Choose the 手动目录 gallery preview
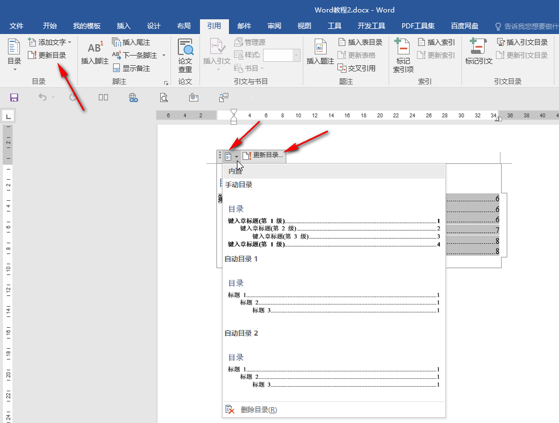559x423 pixels. [333, 217]
